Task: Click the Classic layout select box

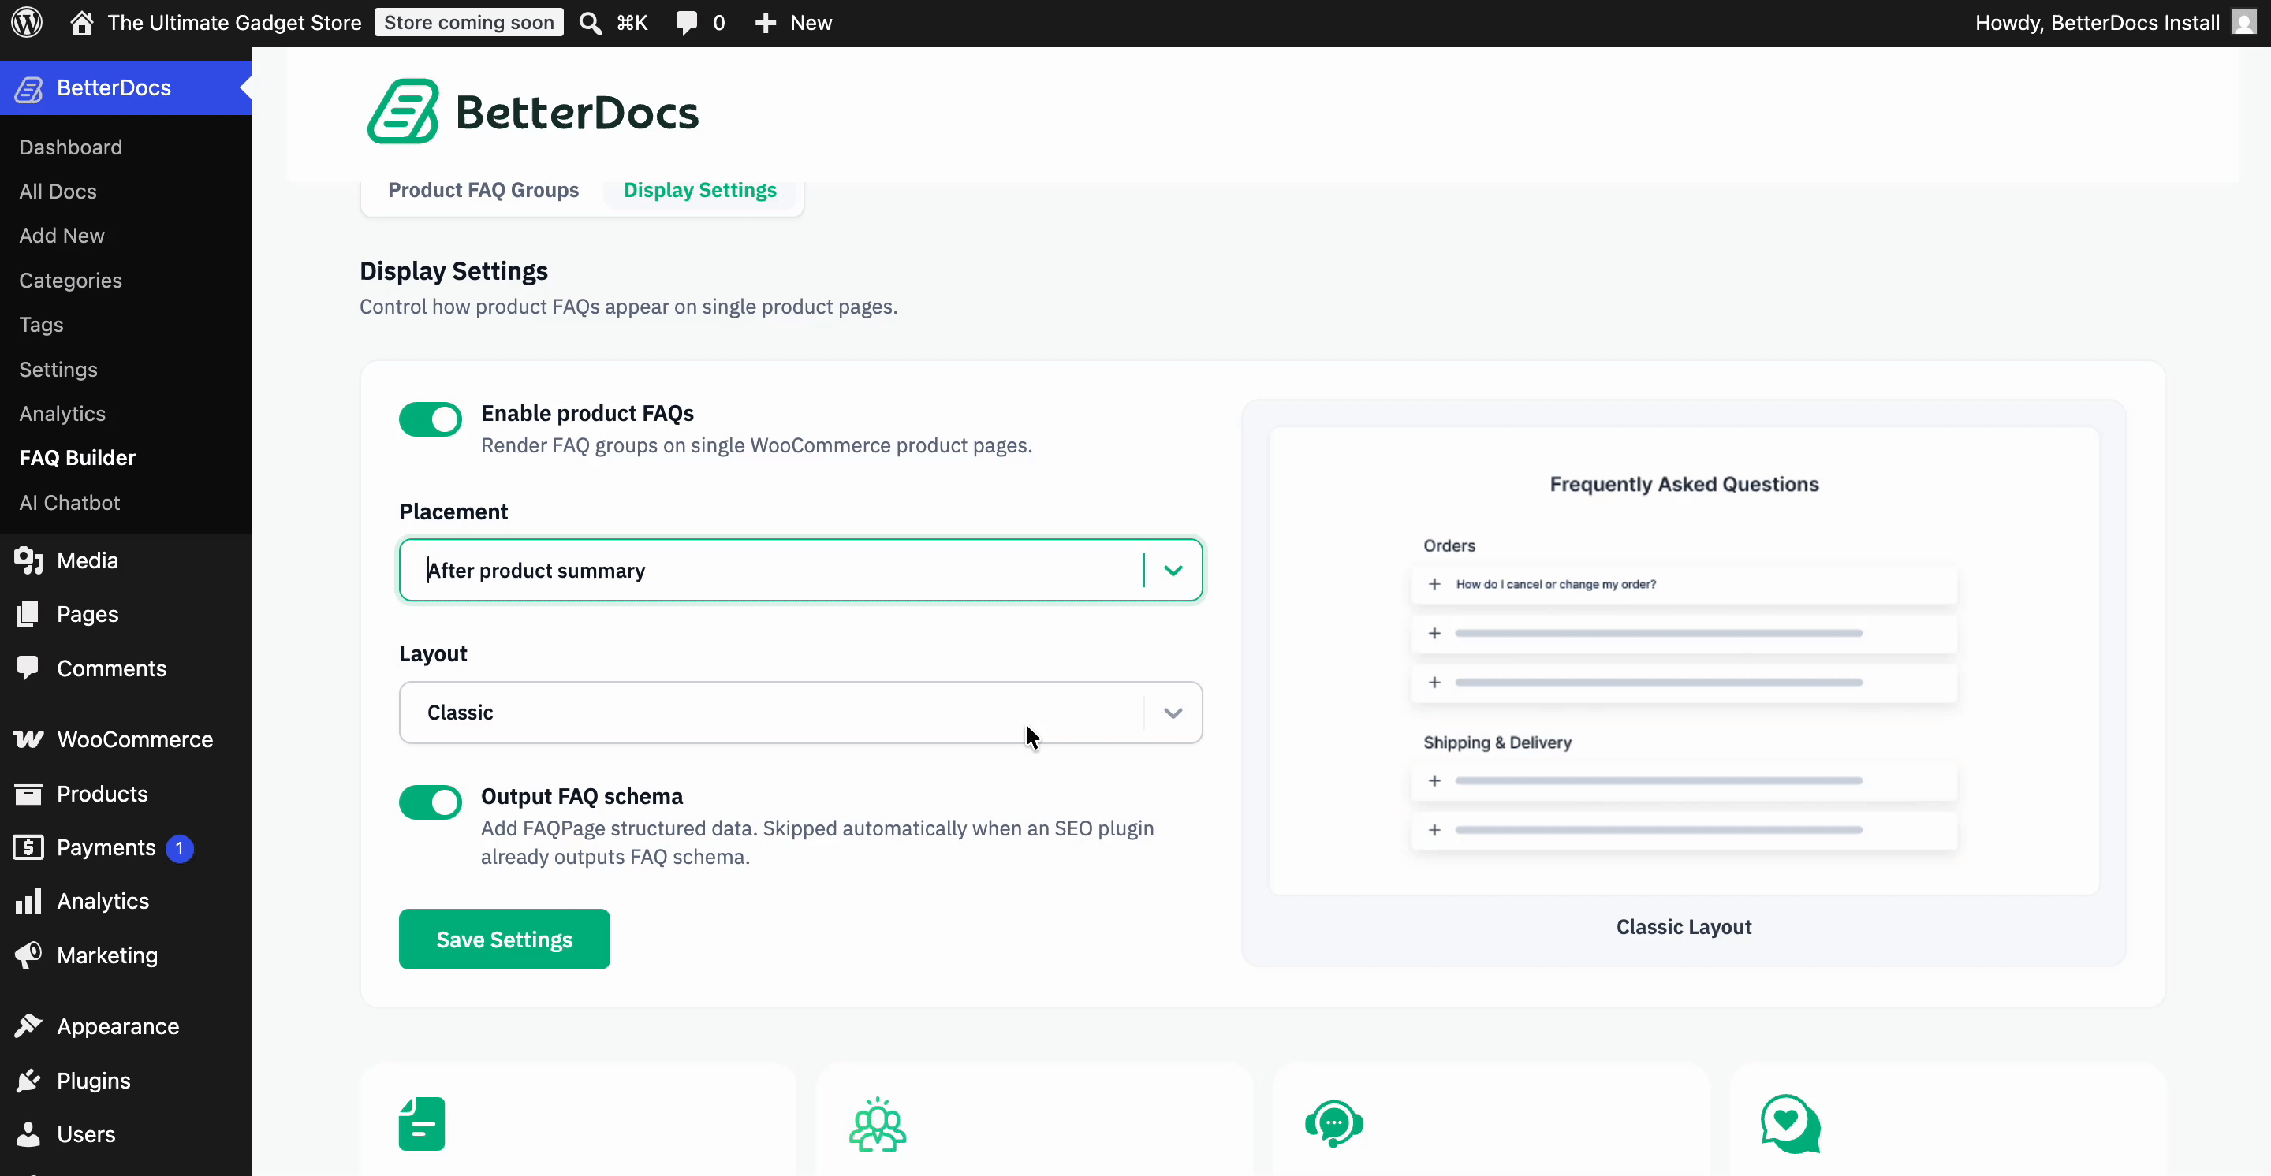Action: pyautogui.click(x=800, y=713)
